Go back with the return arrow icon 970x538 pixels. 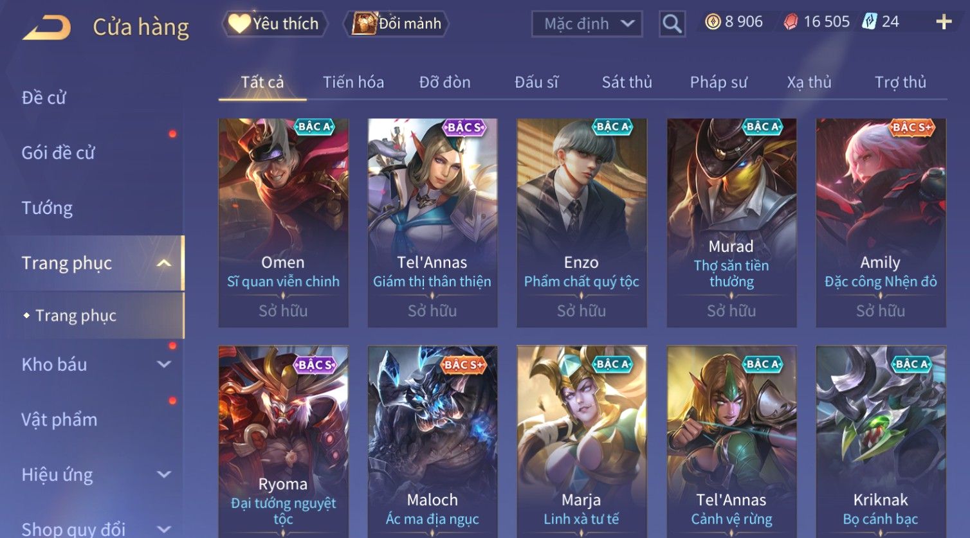46,27
